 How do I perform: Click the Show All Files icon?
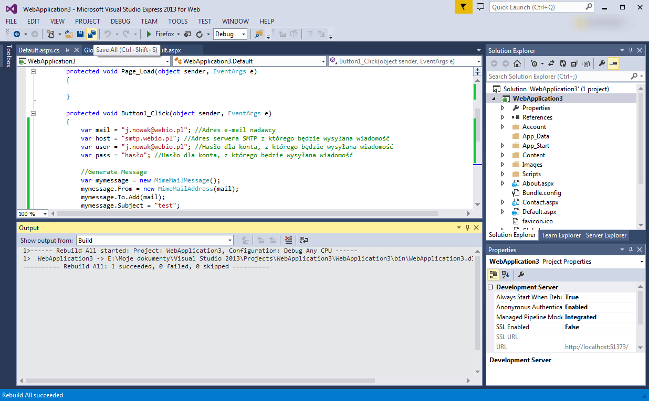point(586,63)
